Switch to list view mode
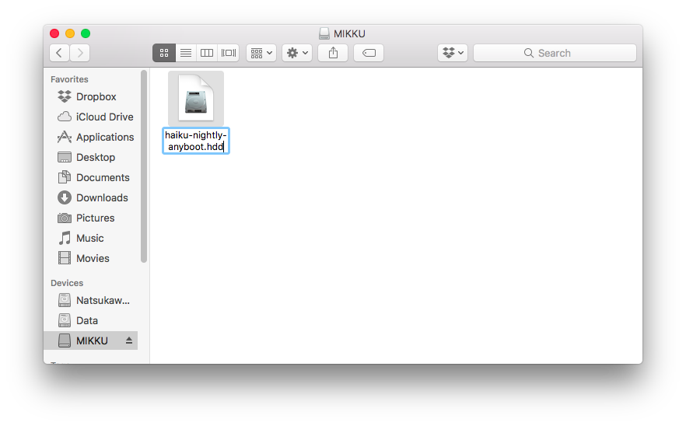The height and width of the screenshot is (426, 686). tap(185, 53)
